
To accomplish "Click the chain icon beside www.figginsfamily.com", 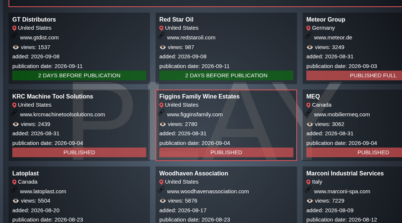I will coord(161,112).
